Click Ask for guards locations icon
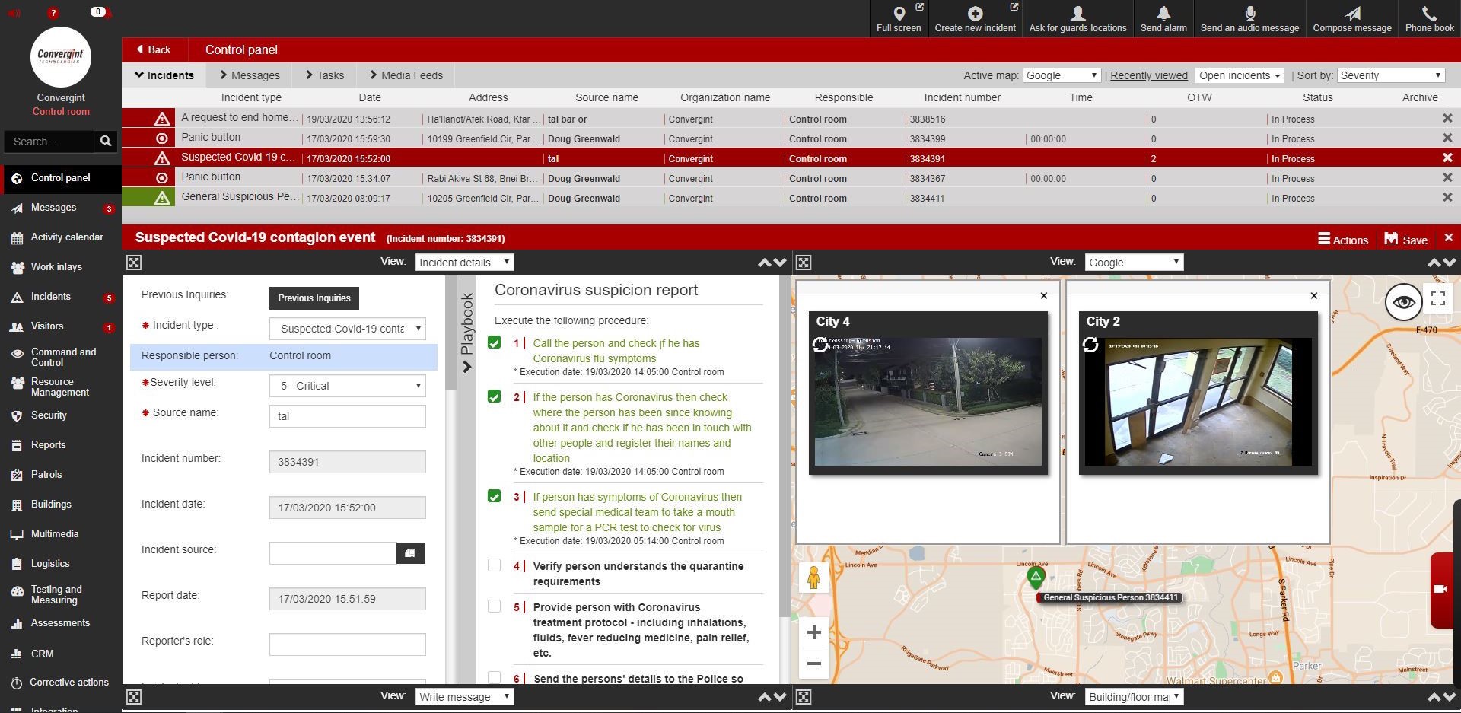The image size is (1461, 713). (1077, 14)
